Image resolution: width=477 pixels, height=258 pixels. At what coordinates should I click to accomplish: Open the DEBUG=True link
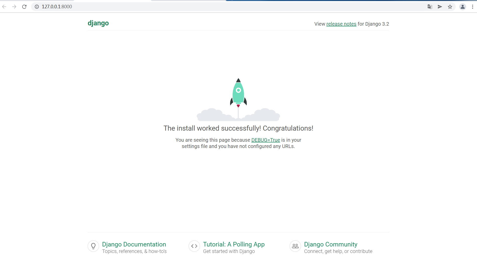tap(266, 140)
